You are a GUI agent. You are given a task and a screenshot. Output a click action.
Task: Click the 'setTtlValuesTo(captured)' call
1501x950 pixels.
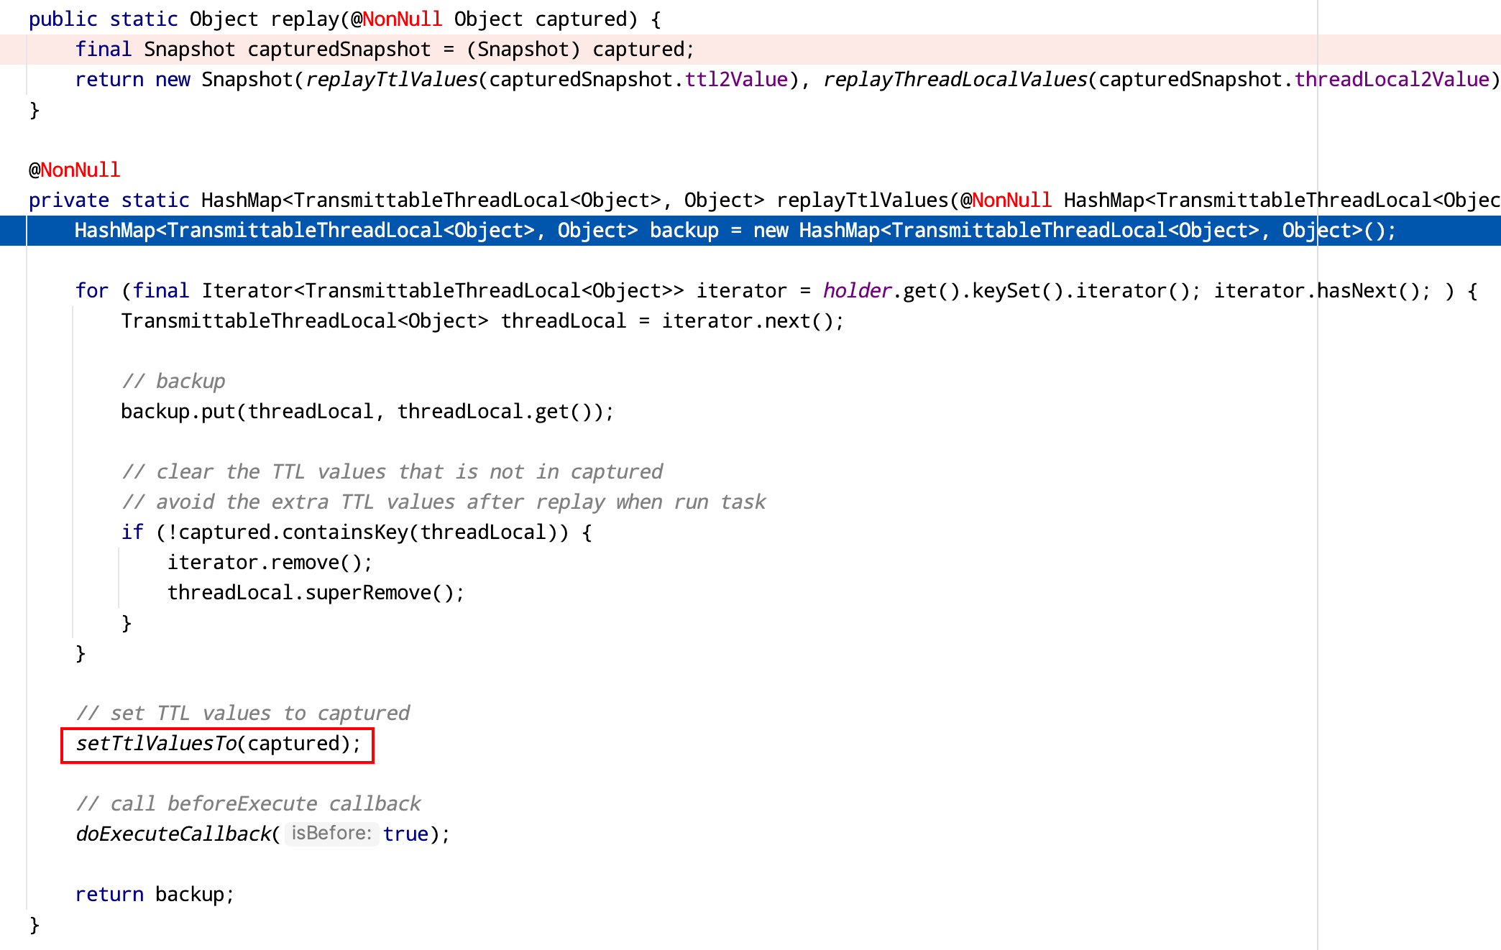(x=218, y=744)
